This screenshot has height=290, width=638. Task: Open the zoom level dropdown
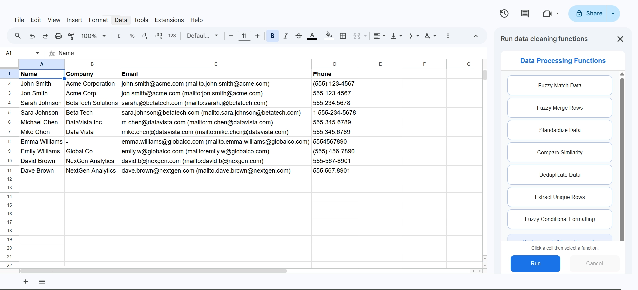[93, 36]
